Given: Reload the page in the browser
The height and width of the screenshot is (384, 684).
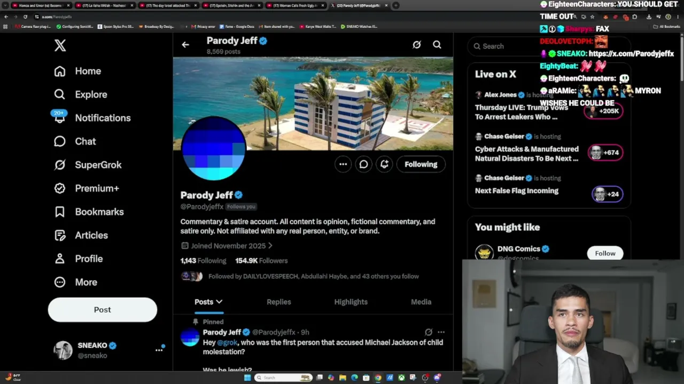Looking at the screenshot, I should (25, 17).
